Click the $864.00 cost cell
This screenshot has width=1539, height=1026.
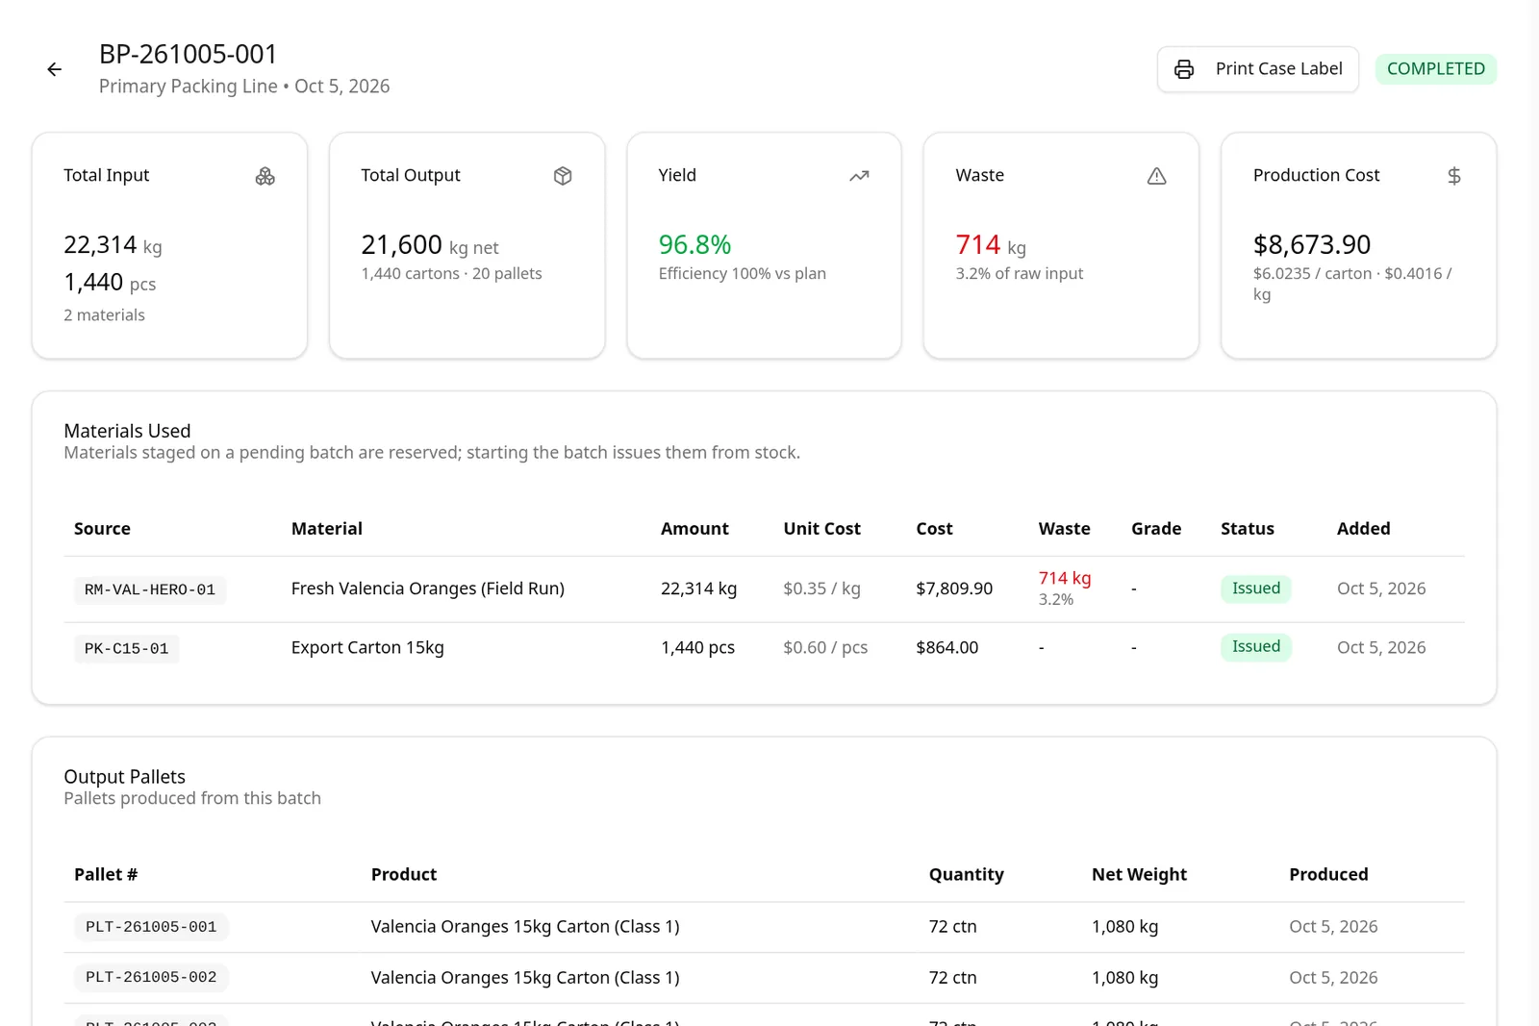coord(946,648)
